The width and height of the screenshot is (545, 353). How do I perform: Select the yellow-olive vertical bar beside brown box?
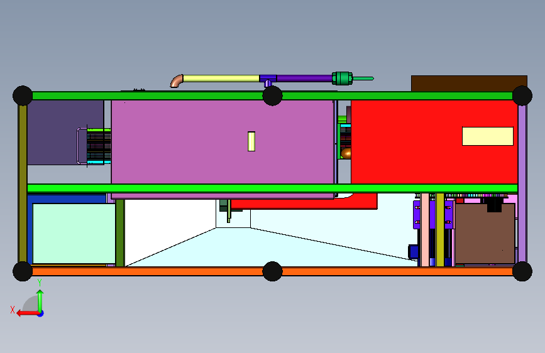point(440,230)
